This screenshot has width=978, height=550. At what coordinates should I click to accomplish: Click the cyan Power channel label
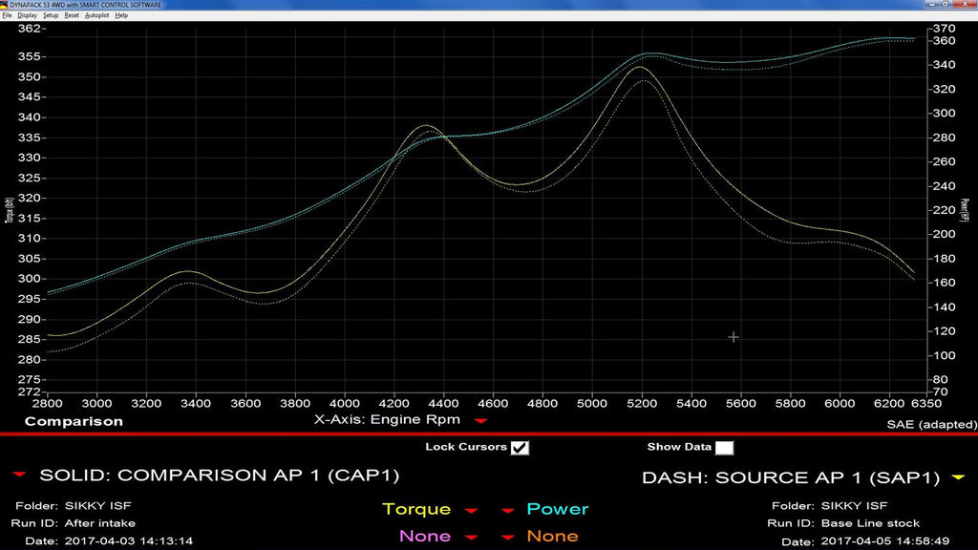click(557, 510)
